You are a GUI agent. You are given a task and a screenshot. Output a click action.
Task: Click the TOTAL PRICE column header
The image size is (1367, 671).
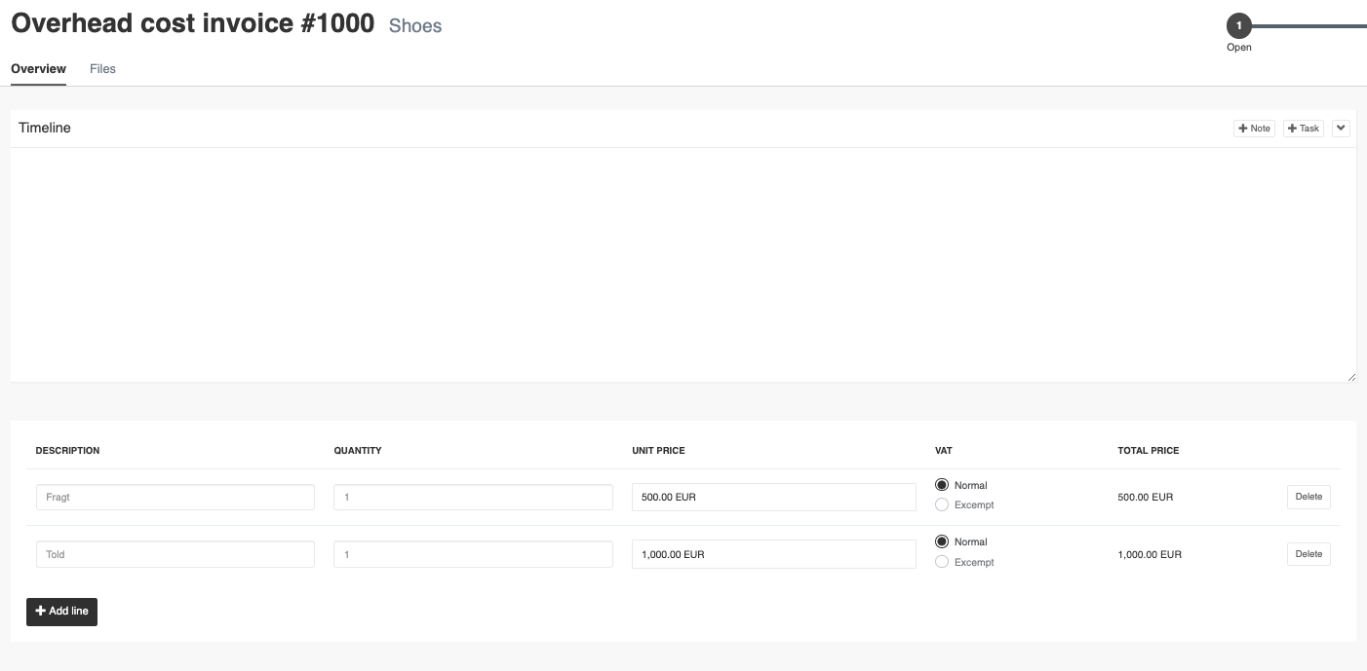[x=1149, y=451]
